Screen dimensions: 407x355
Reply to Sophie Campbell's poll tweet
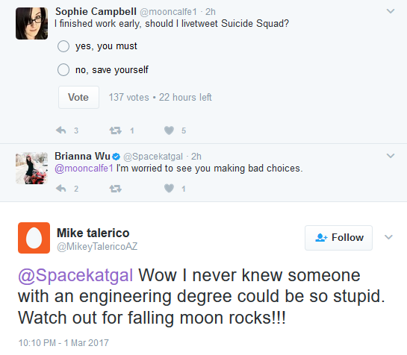pos(61,131)
